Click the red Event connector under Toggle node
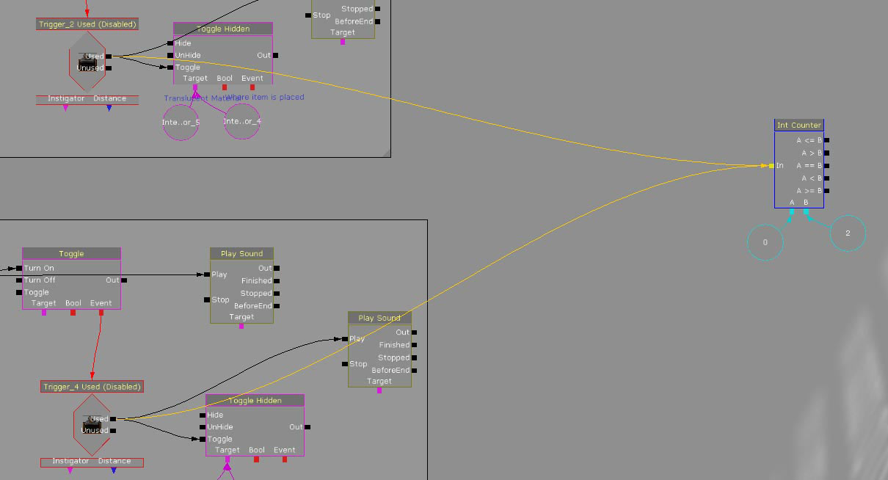This screenshot has width=888, height=480. click(x=101, y=313)
